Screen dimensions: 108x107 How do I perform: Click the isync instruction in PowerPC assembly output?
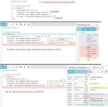point(89,56)
